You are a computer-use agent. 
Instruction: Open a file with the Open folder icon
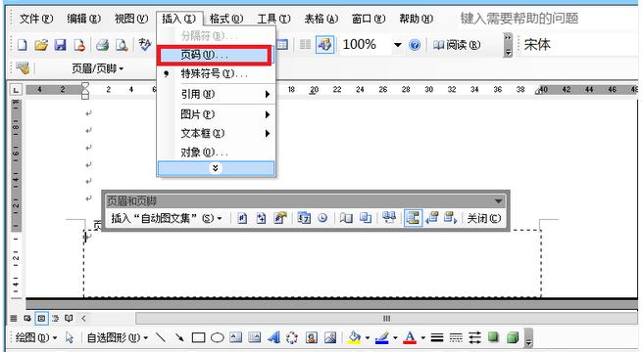point(41,45)
